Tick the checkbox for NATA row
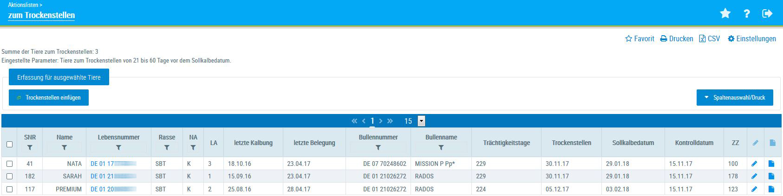 [x=9, y=164]
